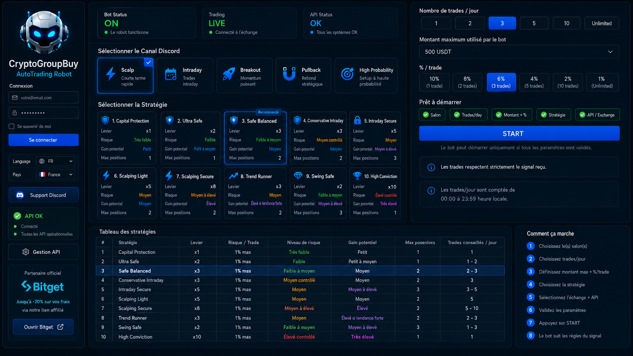Viewport: 633px width, 356px height.
Task: Click the language globe icon
Action: tap(42, 161)
